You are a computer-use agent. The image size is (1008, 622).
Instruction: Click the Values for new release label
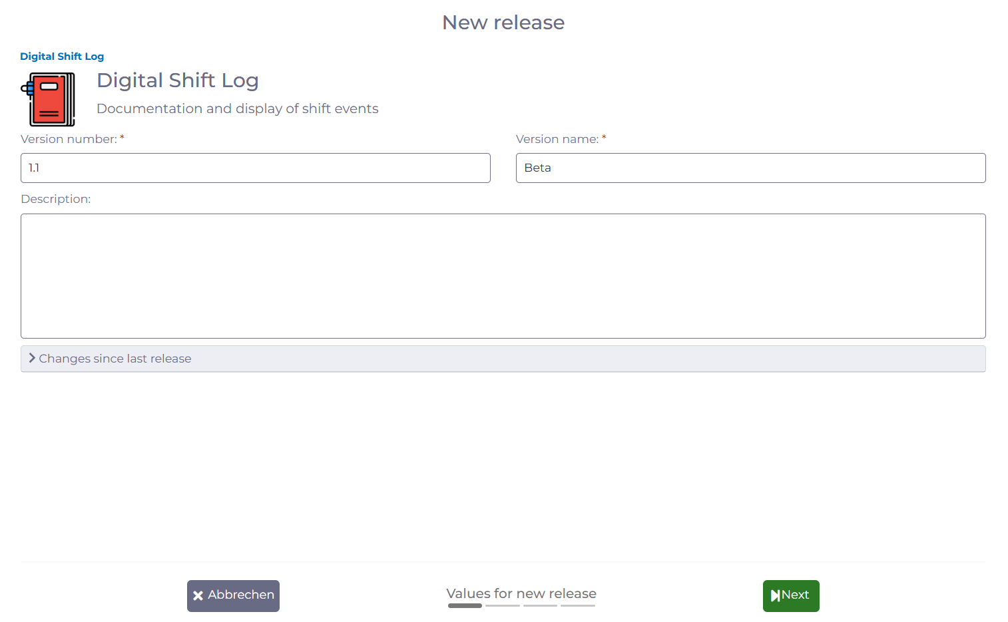pyautogui.click(x=521, y=593)
